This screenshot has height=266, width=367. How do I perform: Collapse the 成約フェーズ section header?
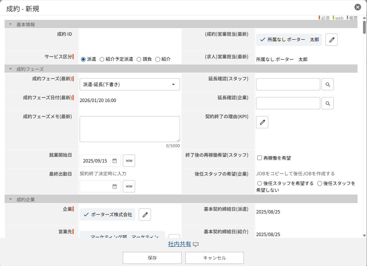point(10,69)
